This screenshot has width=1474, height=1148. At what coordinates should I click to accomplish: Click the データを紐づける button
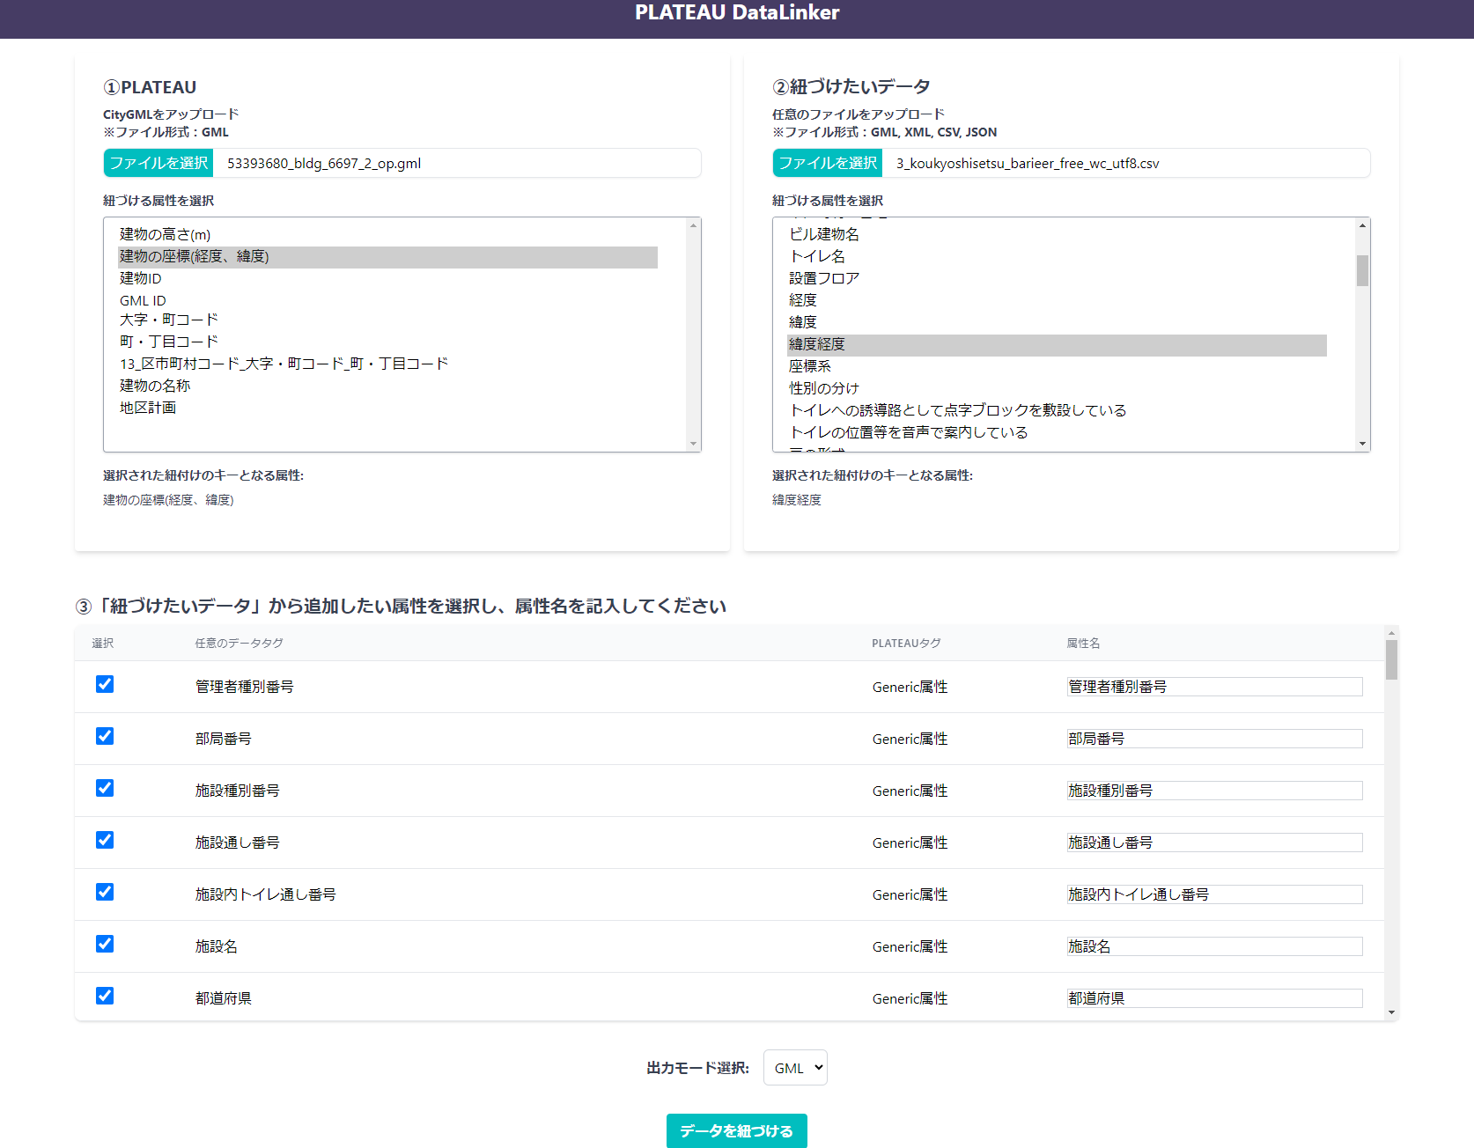(x=737, y=1131)
